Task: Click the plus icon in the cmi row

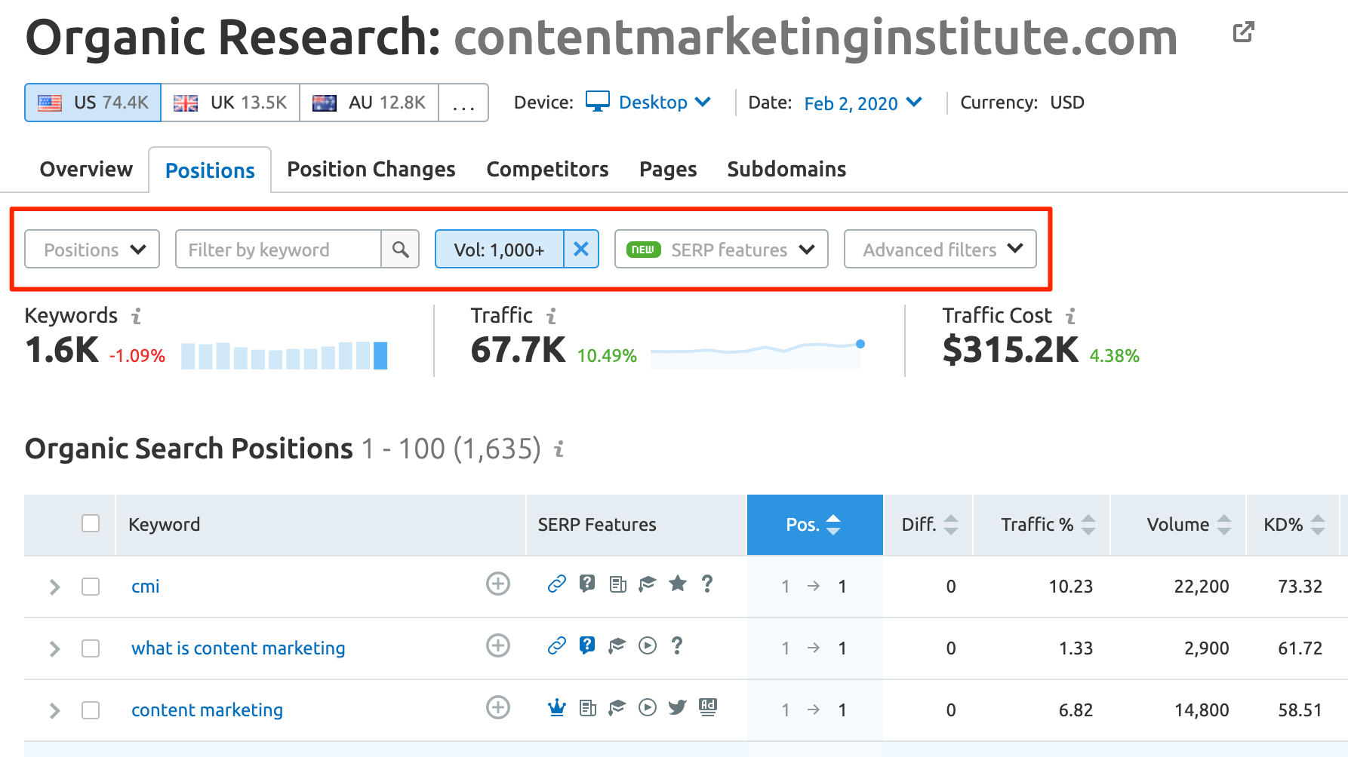Action: pyautogui.click(x=497, y=584)
